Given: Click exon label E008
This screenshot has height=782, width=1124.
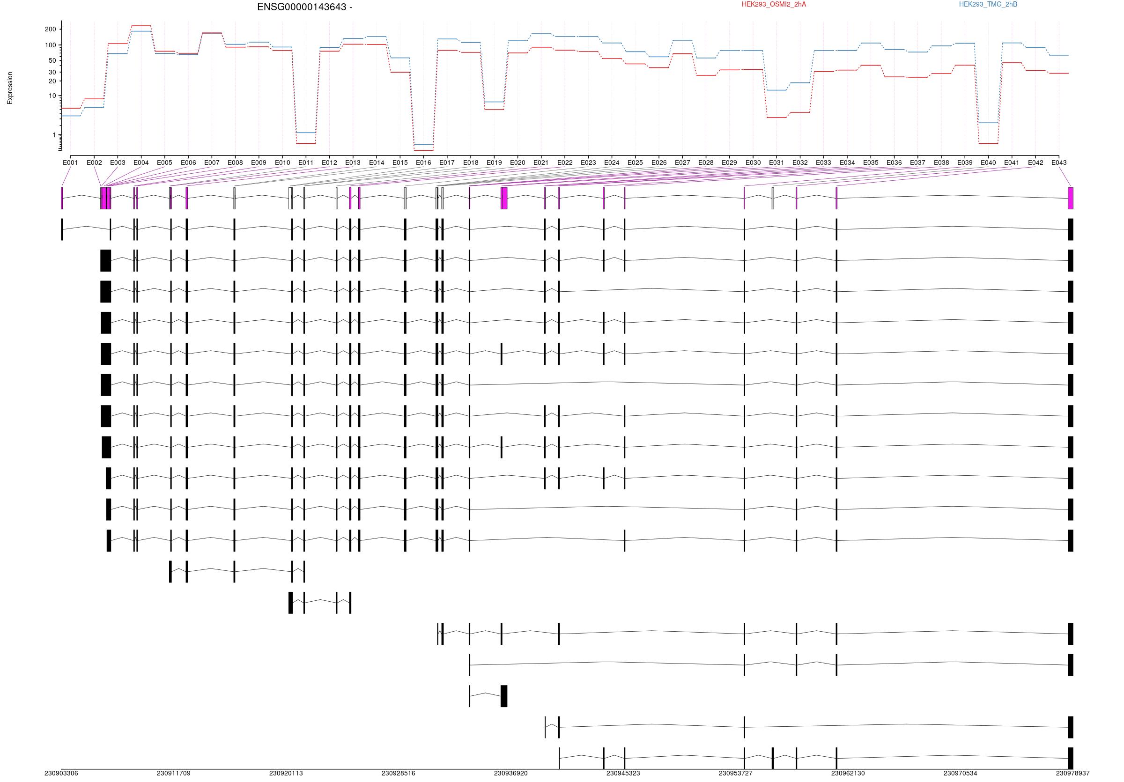Looking at the screenshot, I should tap(235, 162).
